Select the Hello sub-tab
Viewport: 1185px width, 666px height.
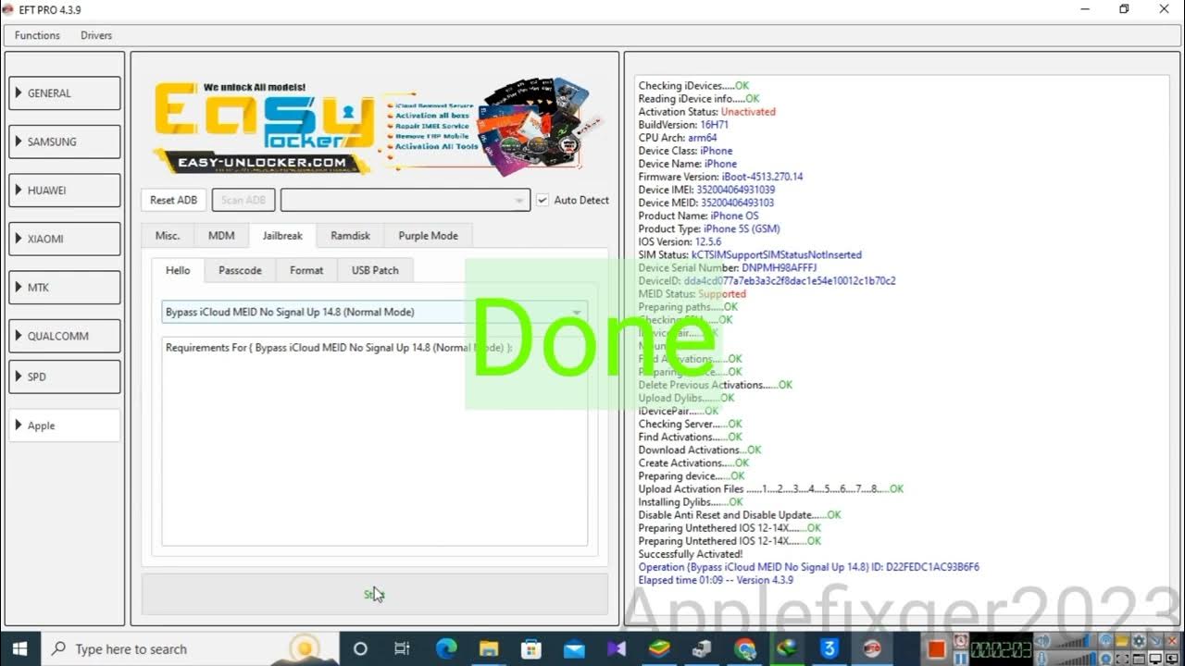click(x=178, y=270)
